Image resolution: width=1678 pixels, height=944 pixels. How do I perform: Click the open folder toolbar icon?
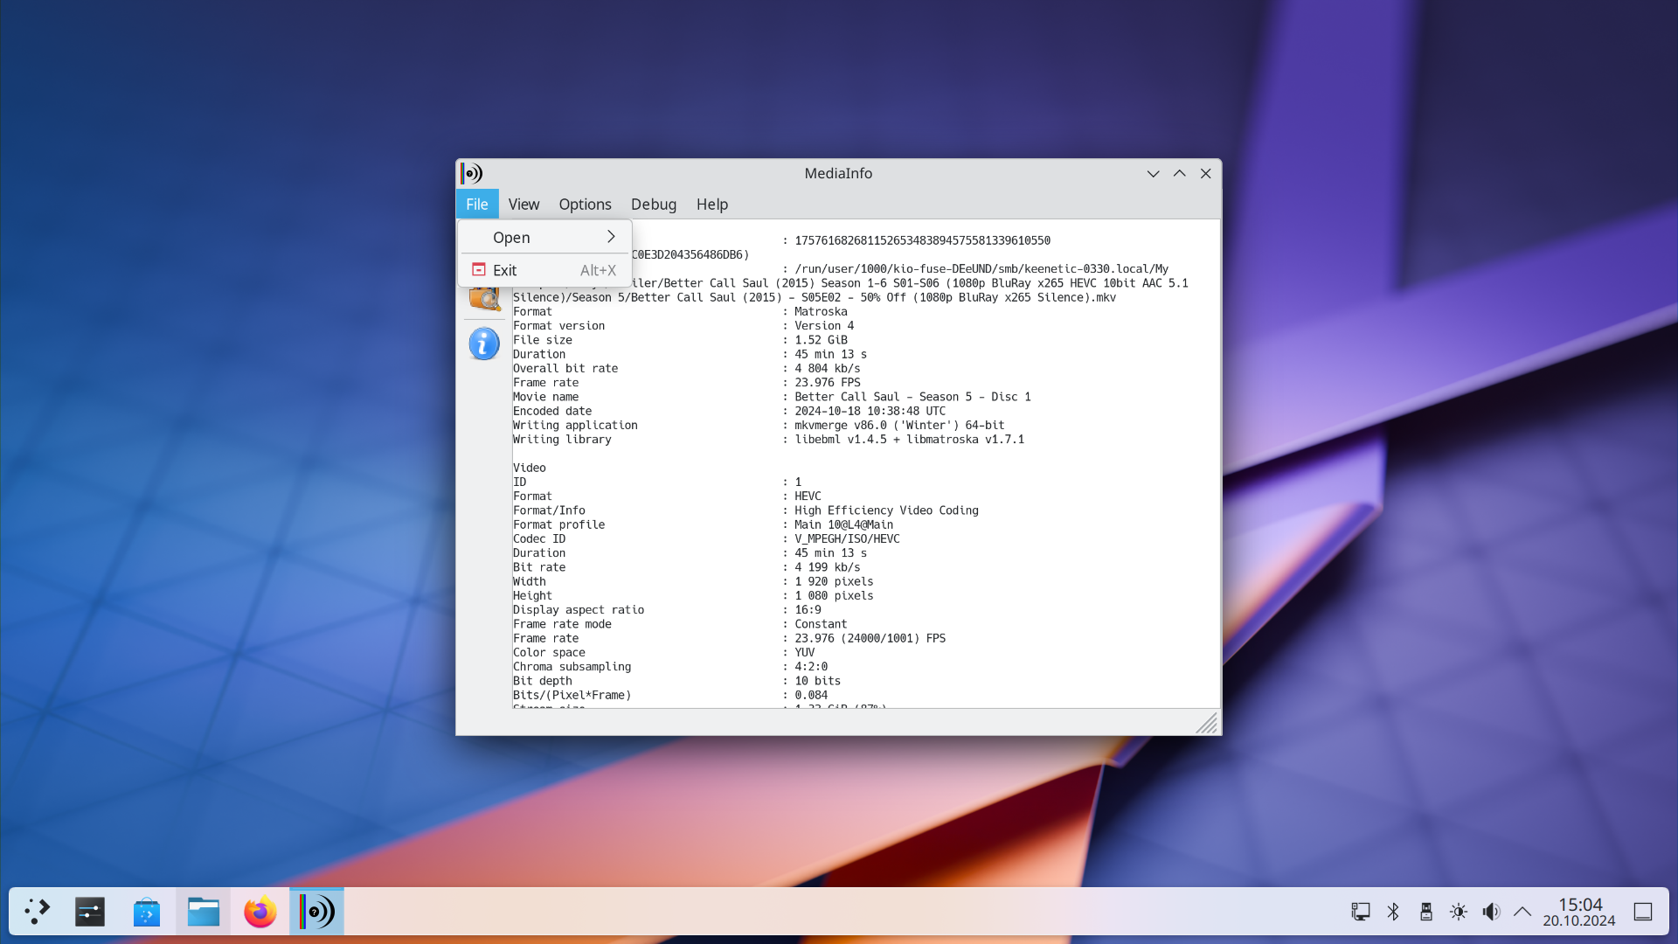[x=484, y=299]
